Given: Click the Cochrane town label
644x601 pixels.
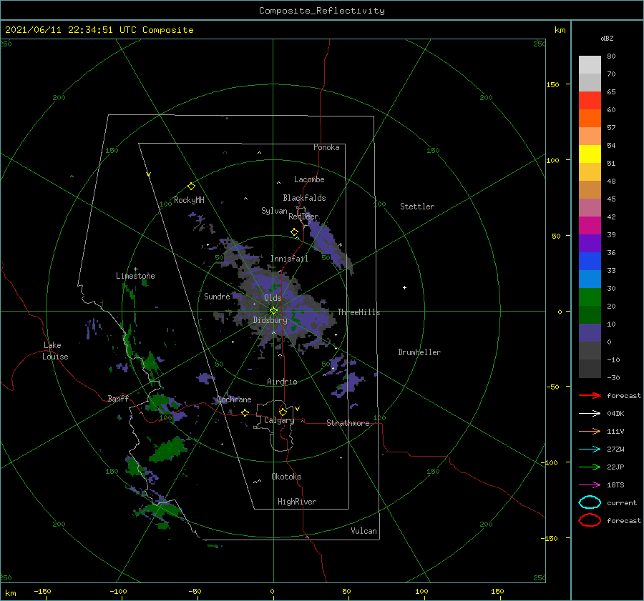Looking at the screenshot, I should click(x=234, y=399).
